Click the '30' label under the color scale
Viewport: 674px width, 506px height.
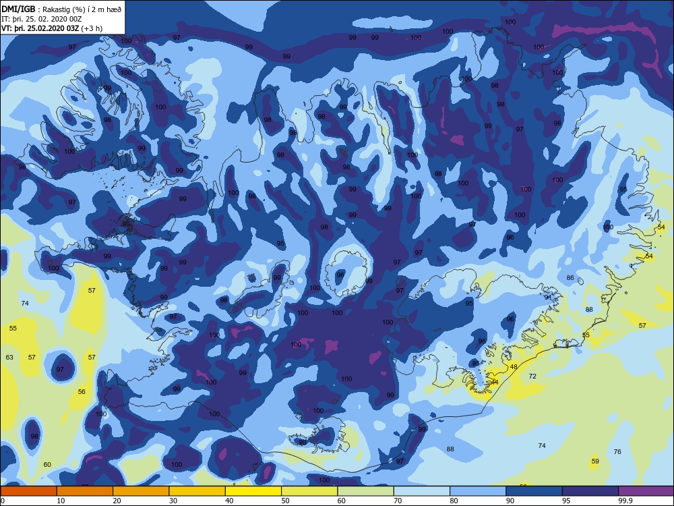coord(173,501)
